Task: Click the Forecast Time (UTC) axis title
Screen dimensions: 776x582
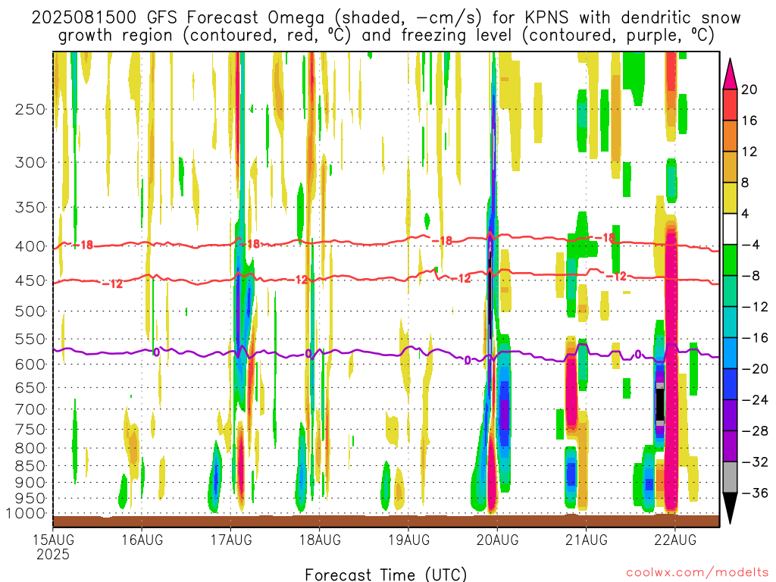Action: [x=386, y=574]
